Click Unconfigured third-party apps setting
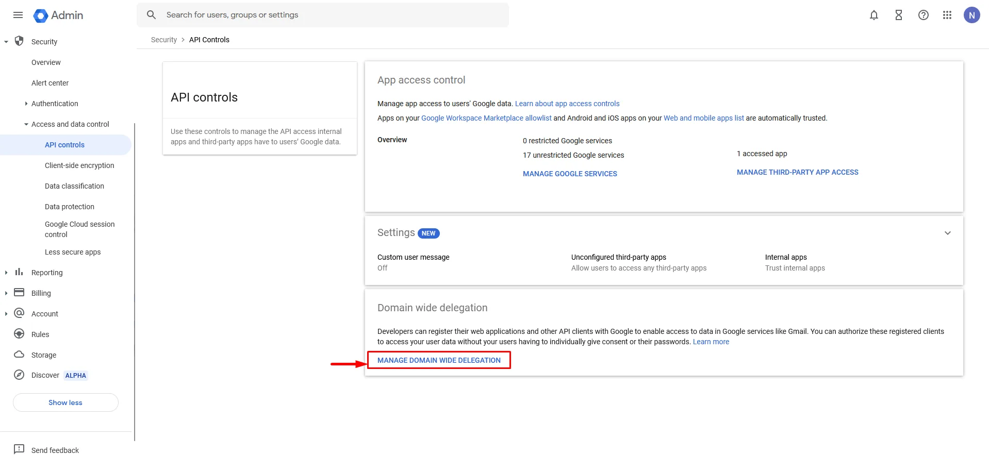989x471 pixels. point(639,262)
